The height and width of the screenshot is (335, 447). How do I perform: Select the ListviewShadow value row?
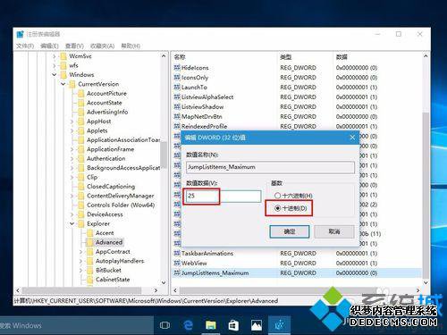(x=297, y=106)
